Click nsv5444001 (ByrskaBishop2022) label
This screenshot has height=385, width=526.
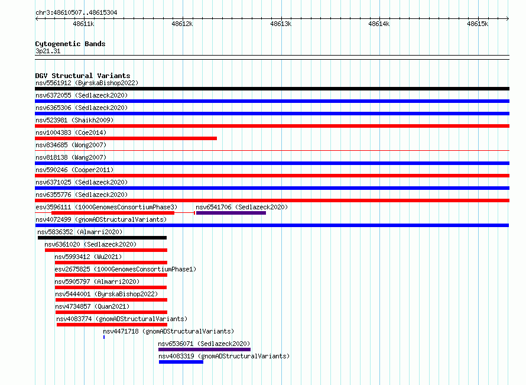tap(106, 294)
